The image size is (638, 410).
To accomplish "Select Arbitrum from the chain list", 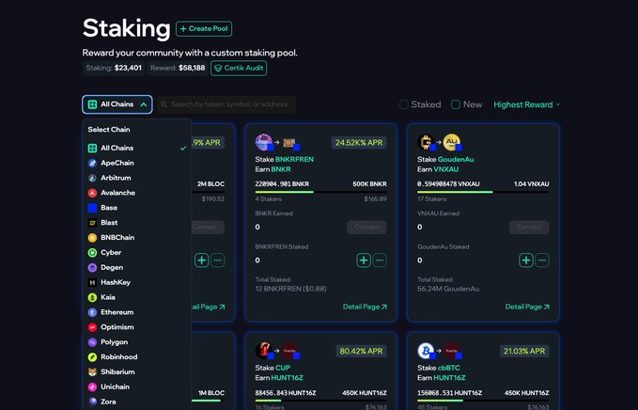I will (137, 178).
